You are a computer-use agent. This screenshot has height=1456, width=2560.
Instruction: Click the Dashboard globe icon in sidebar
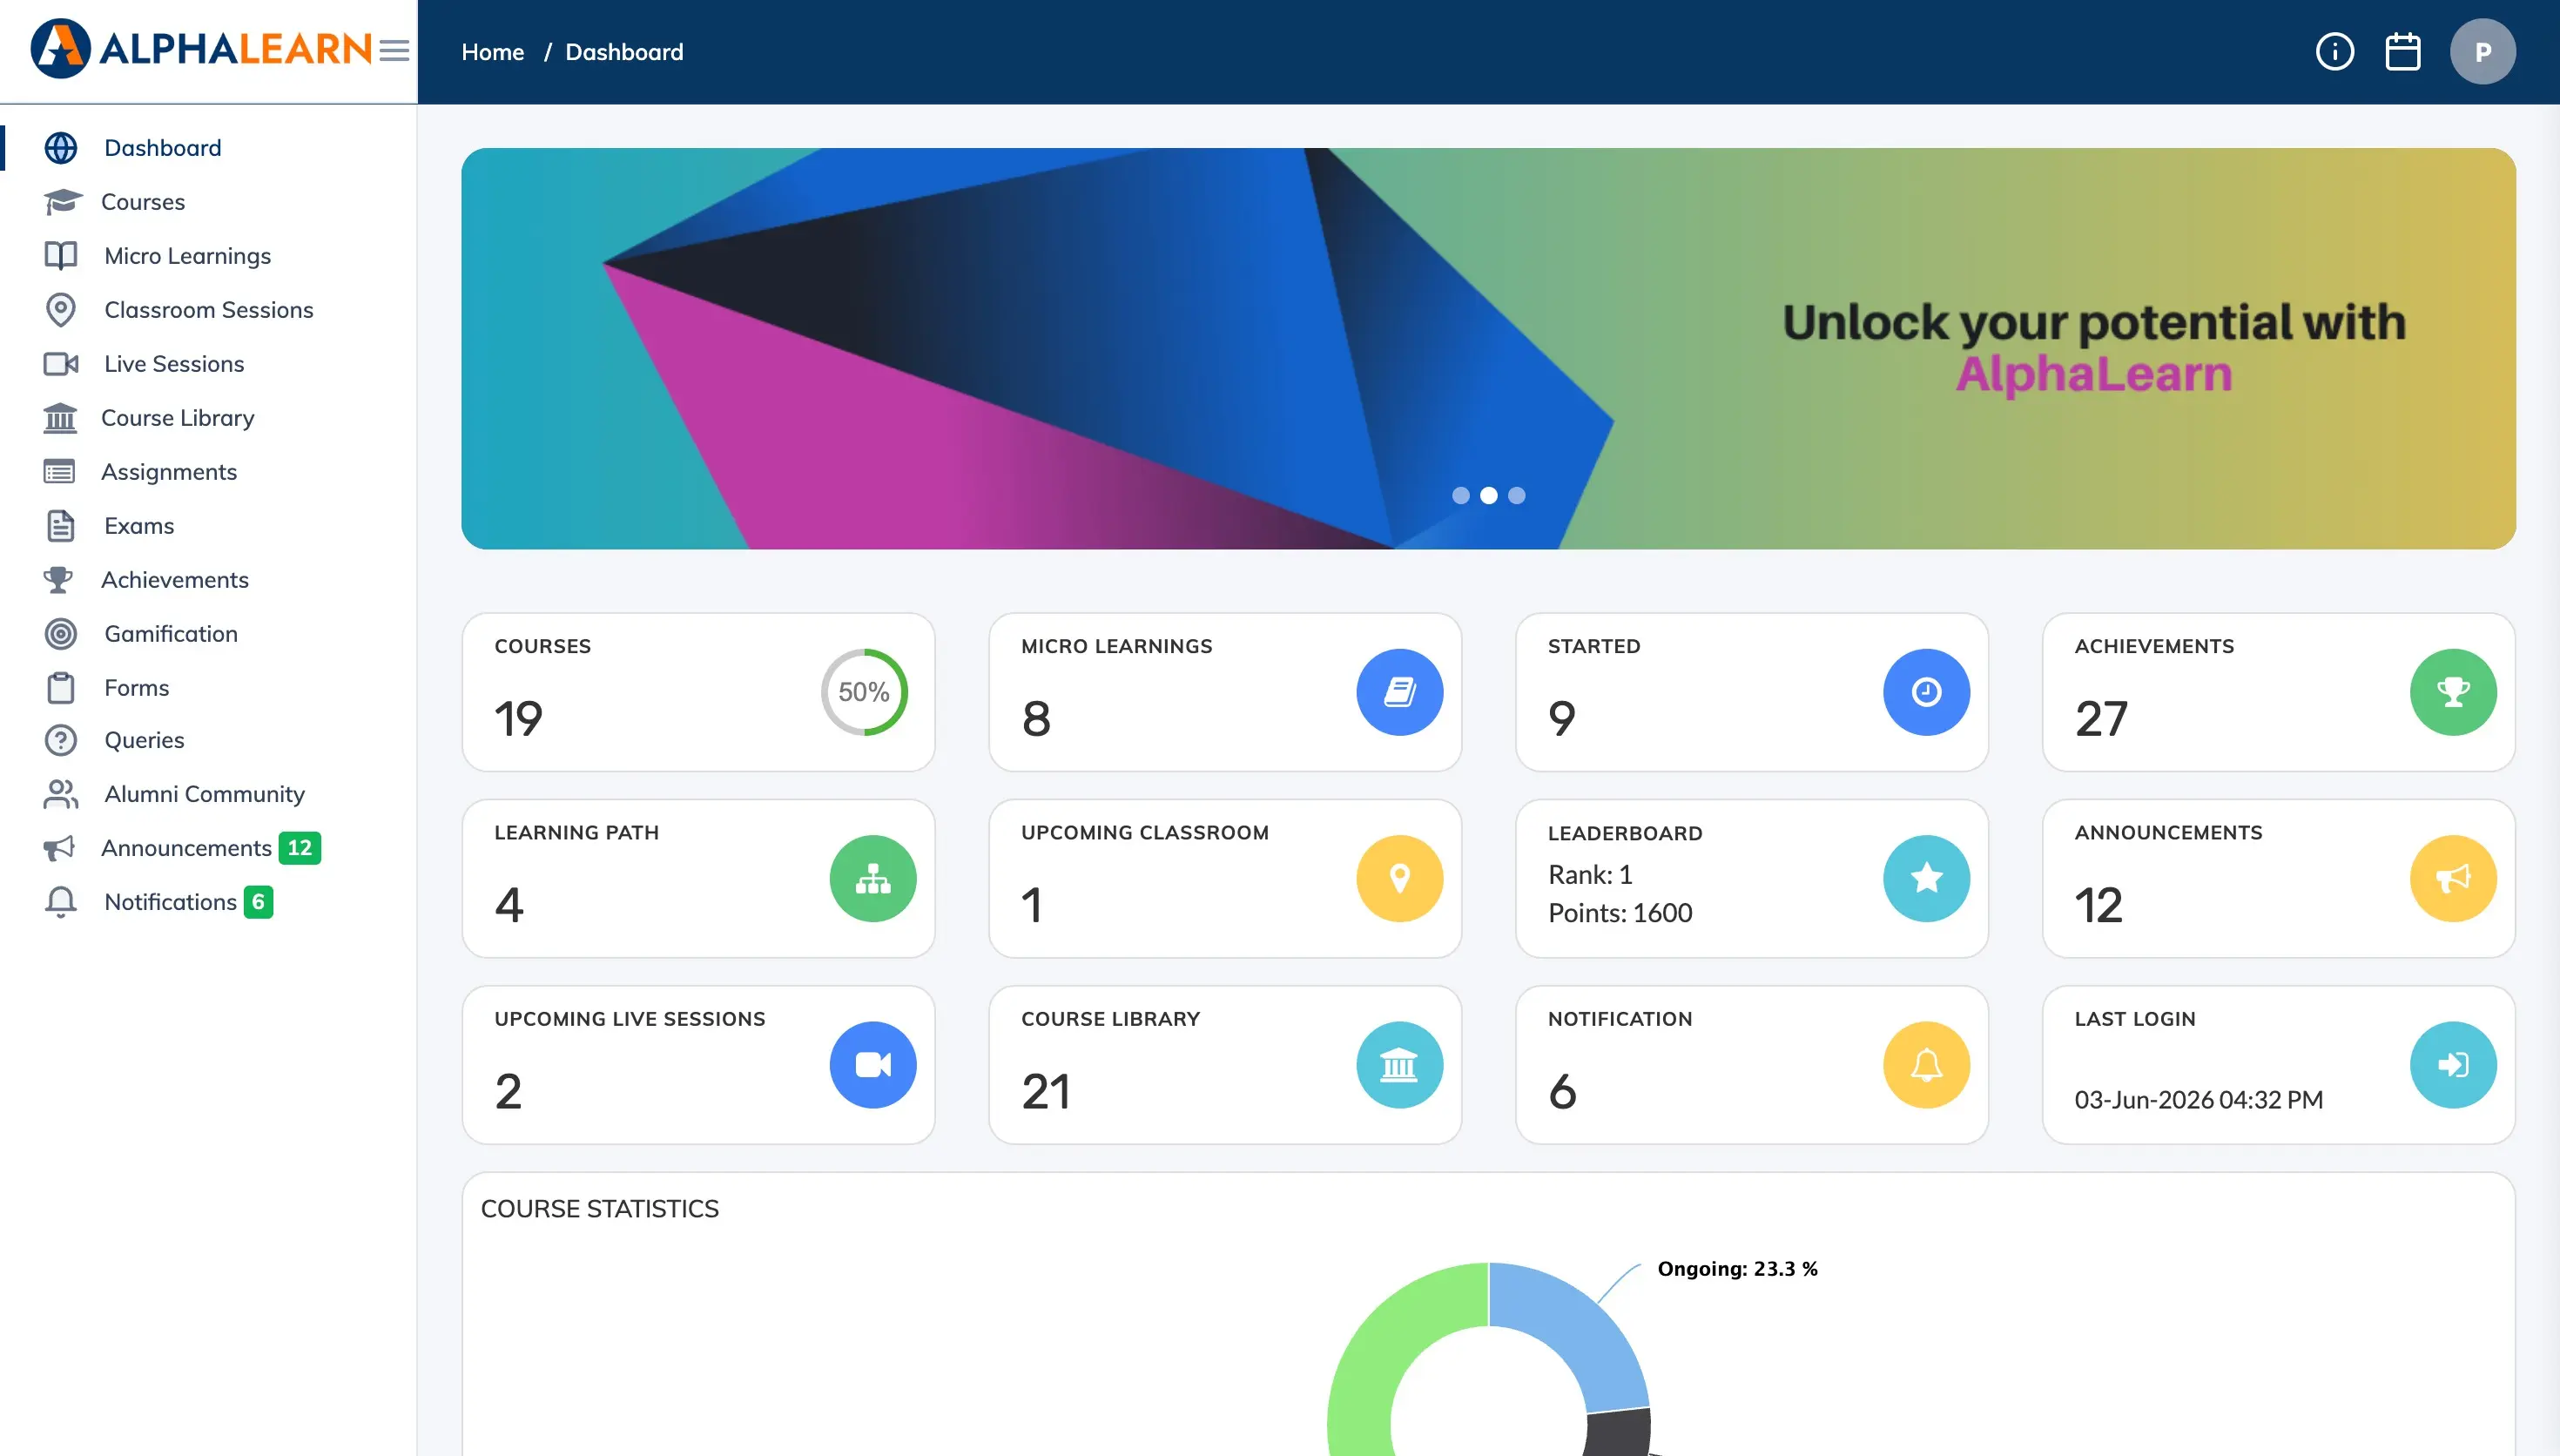[x=61, y=148]
